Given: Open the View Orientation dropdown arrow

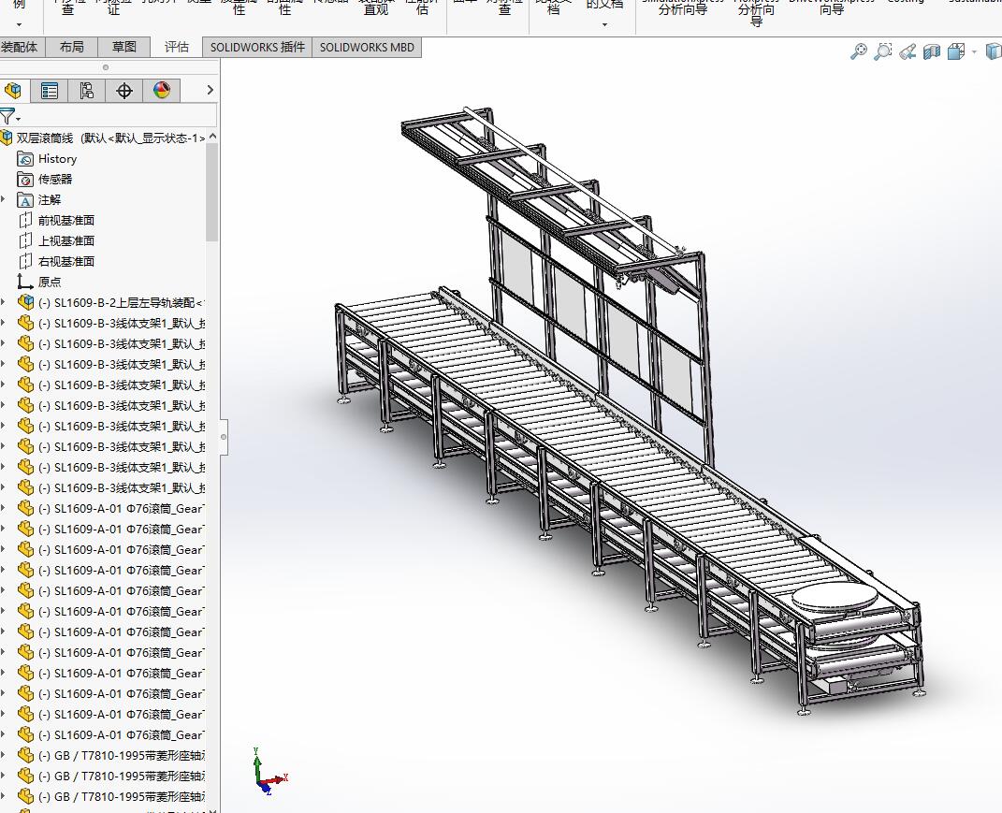Looking at the screenshot, I should (x=974, y=51).
